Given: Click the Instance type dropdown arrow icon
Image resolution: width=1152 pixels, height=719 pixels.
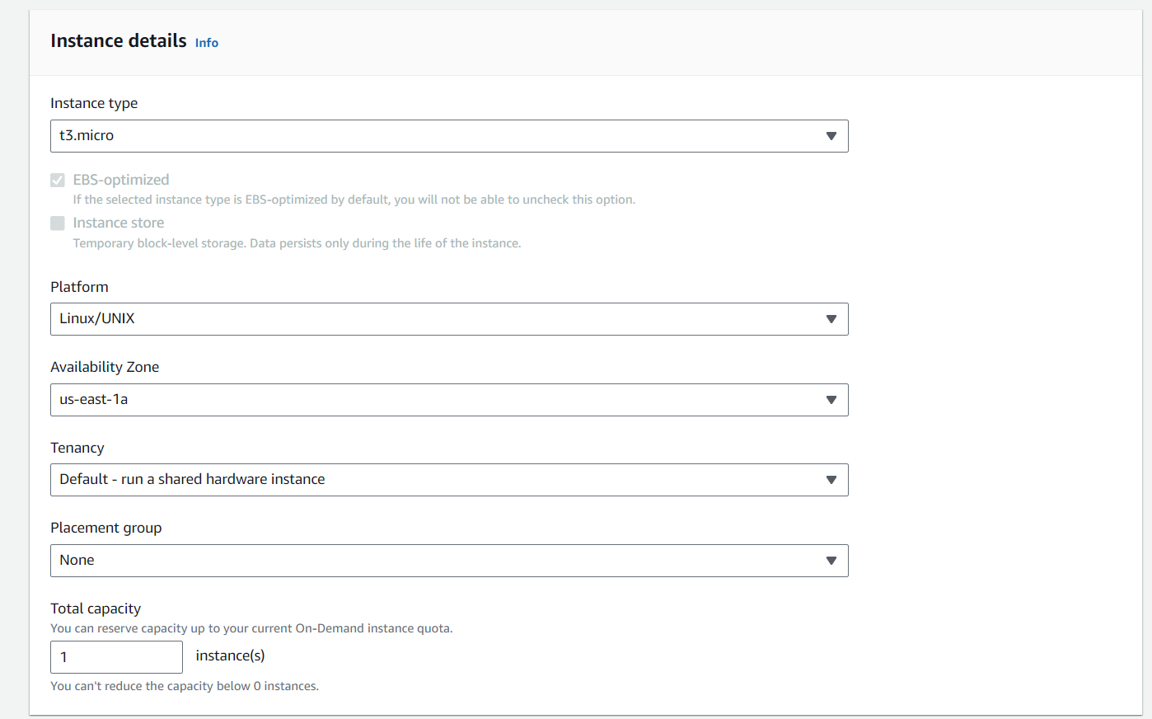Looking at the screenshot, I should click(x=831, y=136).
